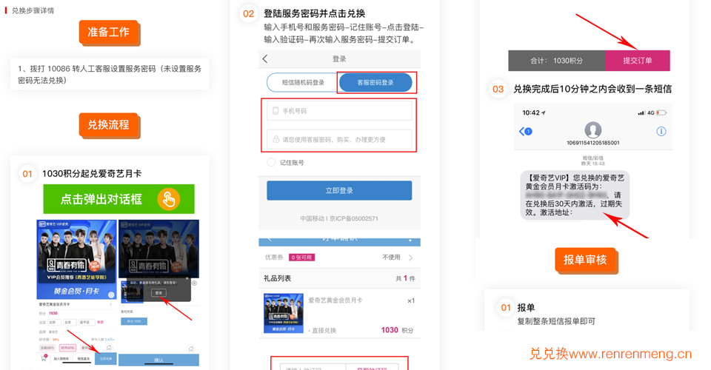Open the 黄金会员·月卡 product poster
The height and width of the screenshot is (370, 711).
(x=76, y=260)
